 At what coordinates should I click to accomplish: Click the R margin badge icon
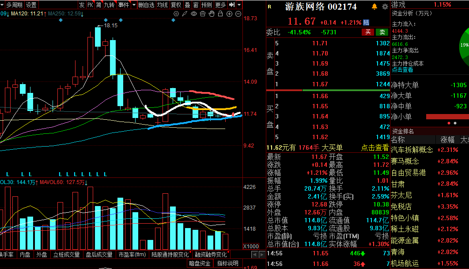269,7
